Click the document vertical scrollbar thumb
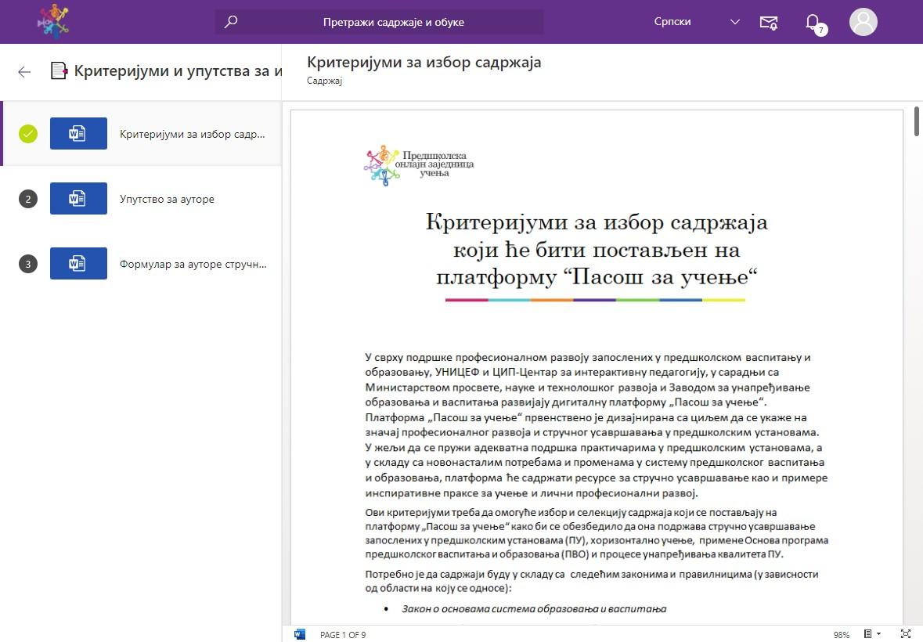 coord(917,121)
